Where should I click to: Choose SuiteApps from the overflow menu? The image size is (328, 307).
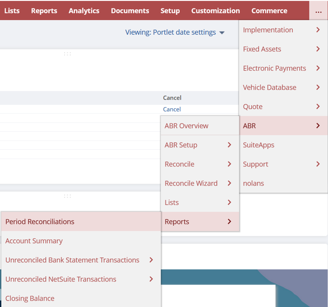pyautogui.click(x=258, y=145)
